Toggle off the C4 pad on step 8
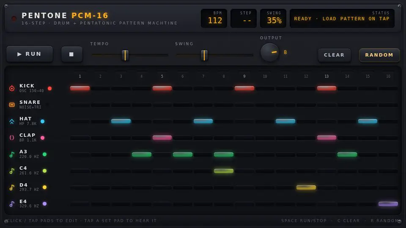 224,171
